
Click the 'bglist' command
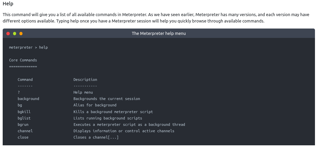pyautogui.click(x=24, y=118)
